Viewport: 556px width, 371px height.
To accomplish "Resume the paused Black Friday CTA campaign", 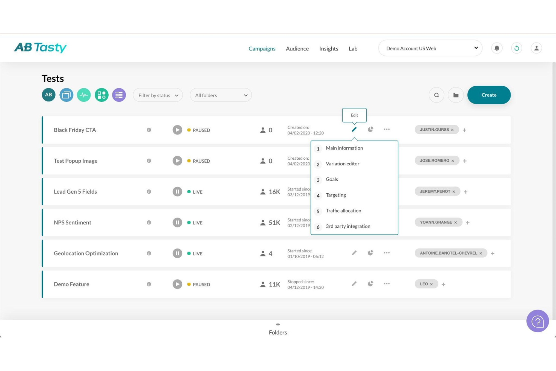I will tap(177, 130).
